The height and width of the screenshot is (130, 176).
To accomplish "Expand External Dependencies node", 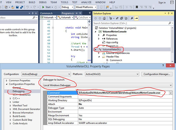I will pos(99,53).
